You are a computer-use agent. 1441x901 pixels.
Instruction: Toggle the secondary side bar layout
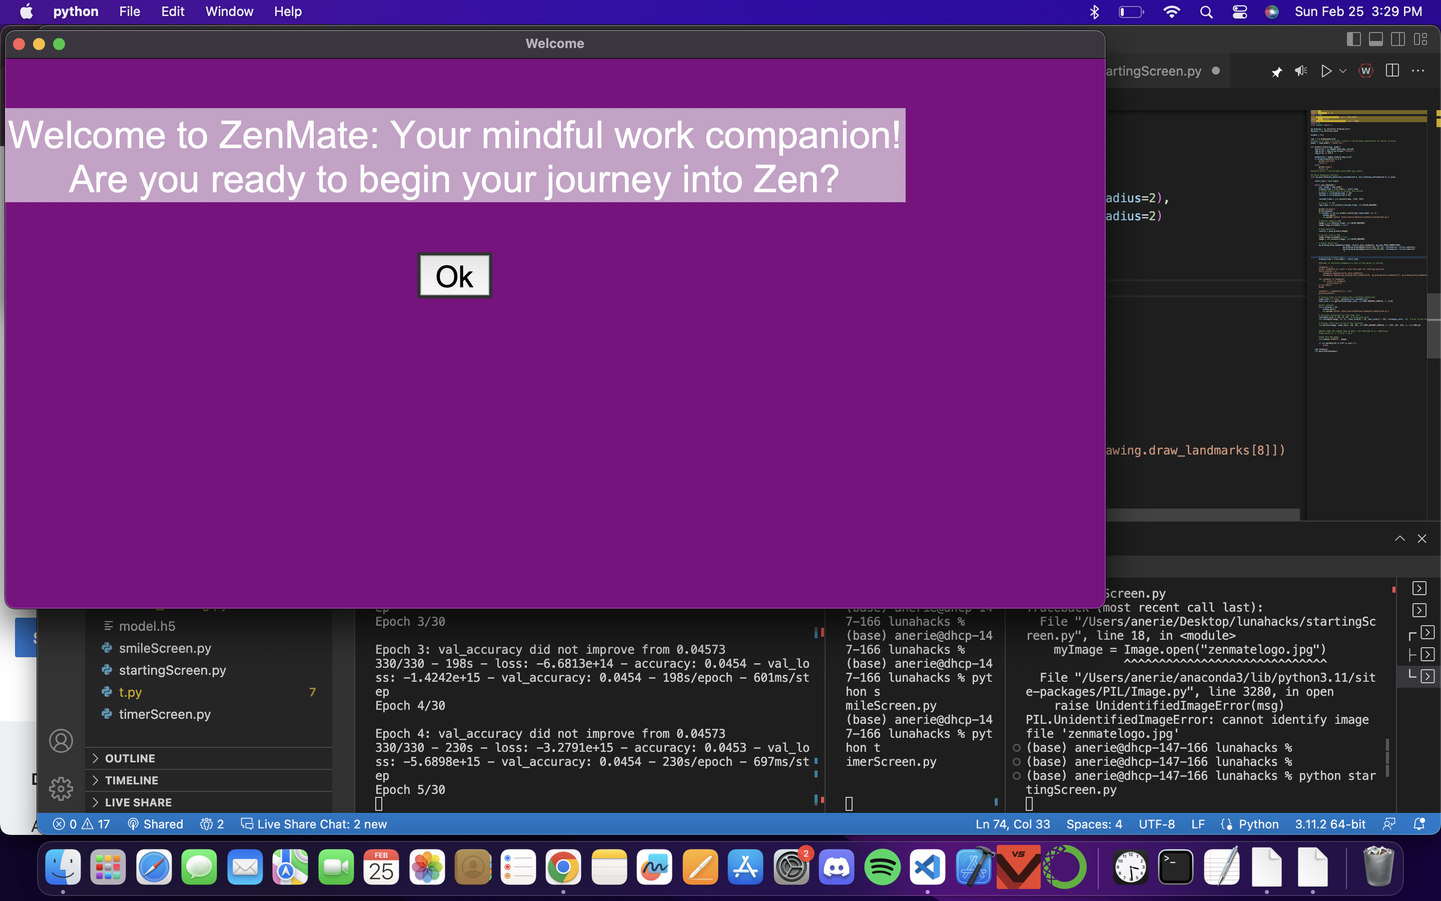point(1398,40)
